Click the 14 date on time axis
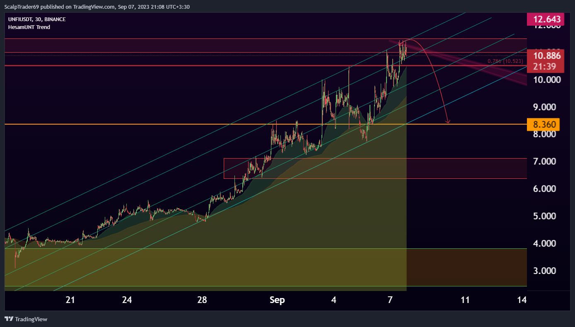Screen dimensions: 575x327 522,300
